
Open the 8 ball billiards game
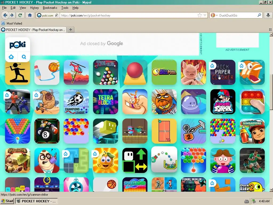(47, 131)
